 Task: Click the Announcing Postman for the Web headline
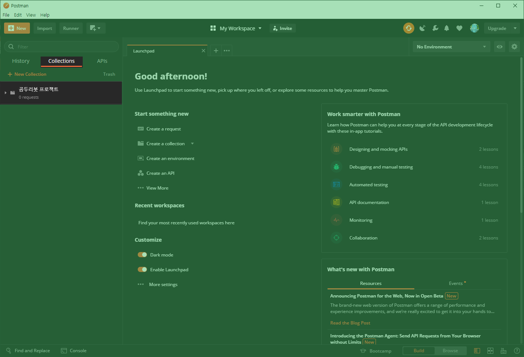click(387, 296)
